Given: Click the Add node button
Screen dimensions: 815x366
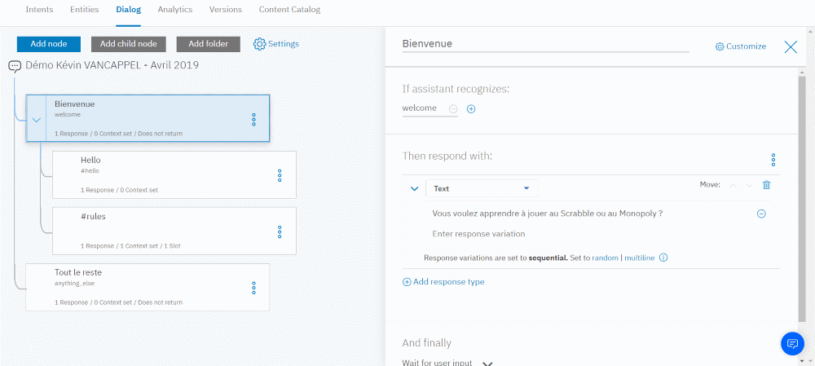Looking at the screenshot, I should point(49,44).
